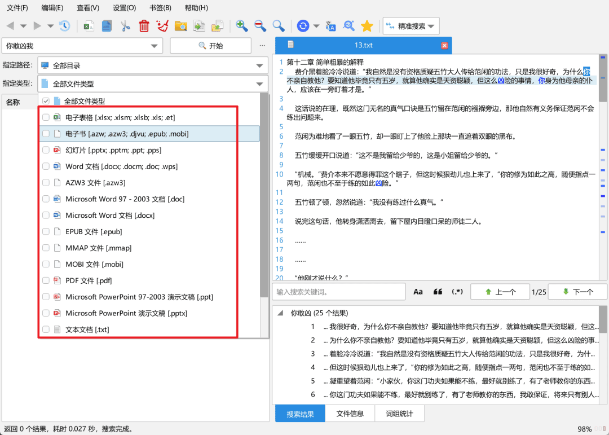
Task: Click the 下一个 next match button
Action: (x=577, y=292)
